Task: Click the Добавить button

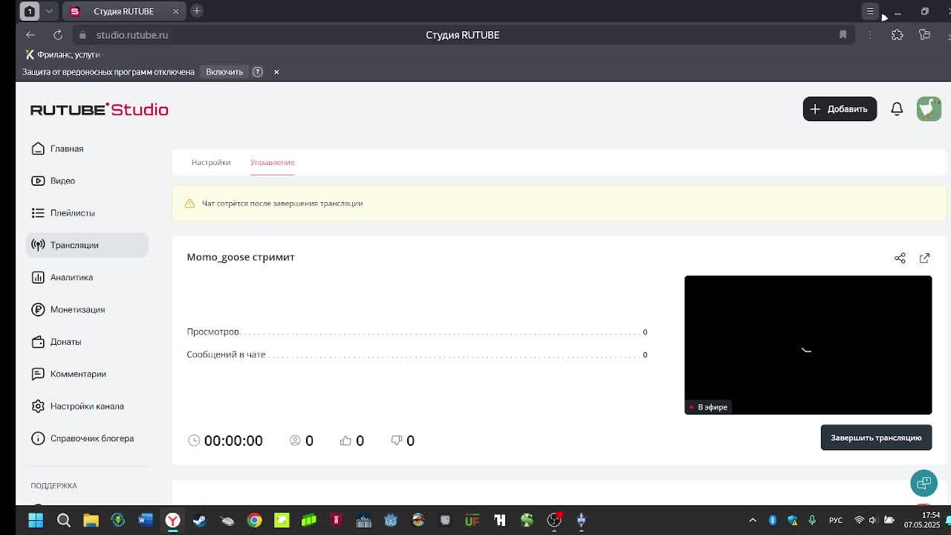Action: point(840,108)
